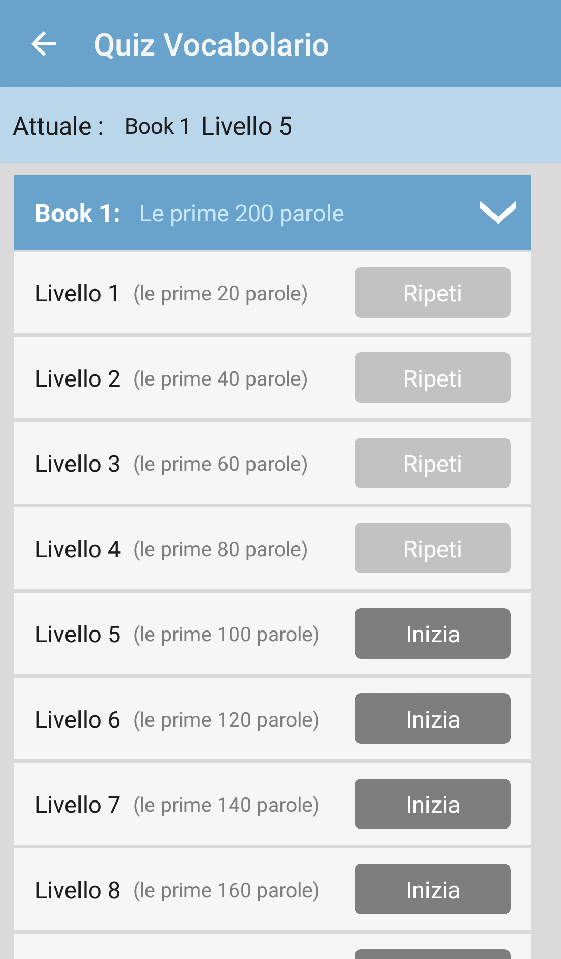Start Livello 7 quiz
The height and width of the screenshot is (959, 561).
tap(432, 804)
